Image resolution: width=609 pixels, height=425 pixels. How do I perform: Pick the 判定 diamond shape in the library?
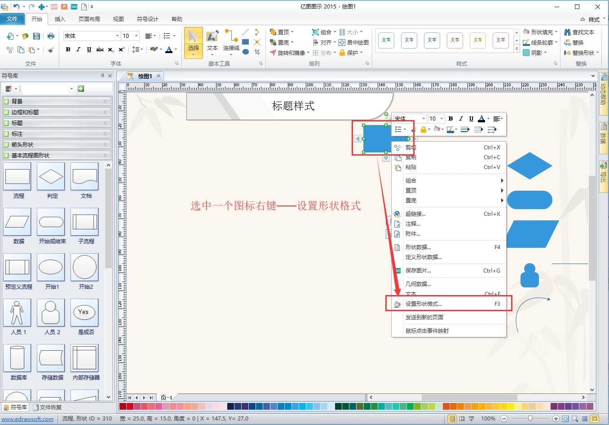click(51, 176)
